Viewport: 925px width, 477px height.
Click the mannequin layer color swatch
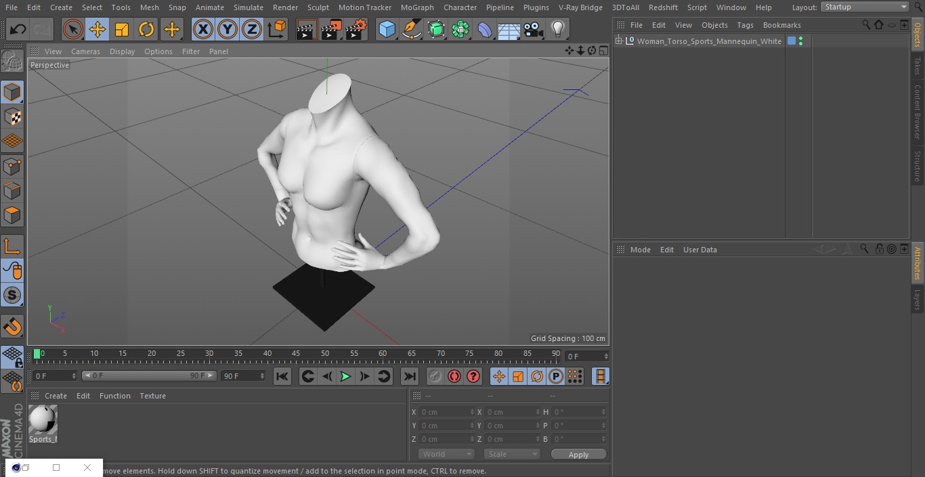coord(791,41)
